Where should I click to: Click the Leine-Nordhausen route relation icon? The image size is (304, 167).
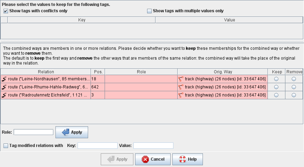[4, 79]
